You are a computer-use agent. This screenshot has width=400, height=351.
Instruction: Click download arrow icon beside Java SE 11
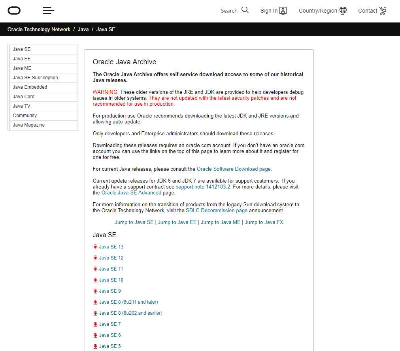[x=95, y=269]
